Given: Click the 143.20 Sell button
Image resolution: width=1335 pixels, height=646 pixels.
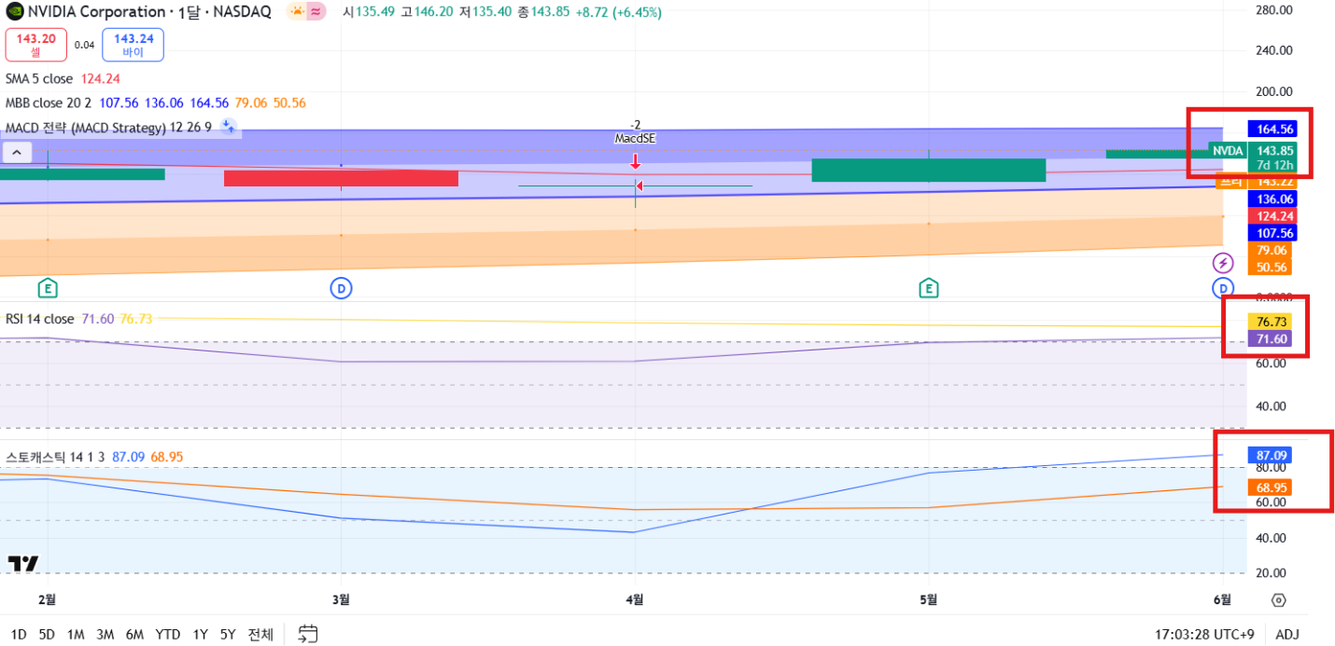Looking at the screenshot, I should tap(35, 45).
